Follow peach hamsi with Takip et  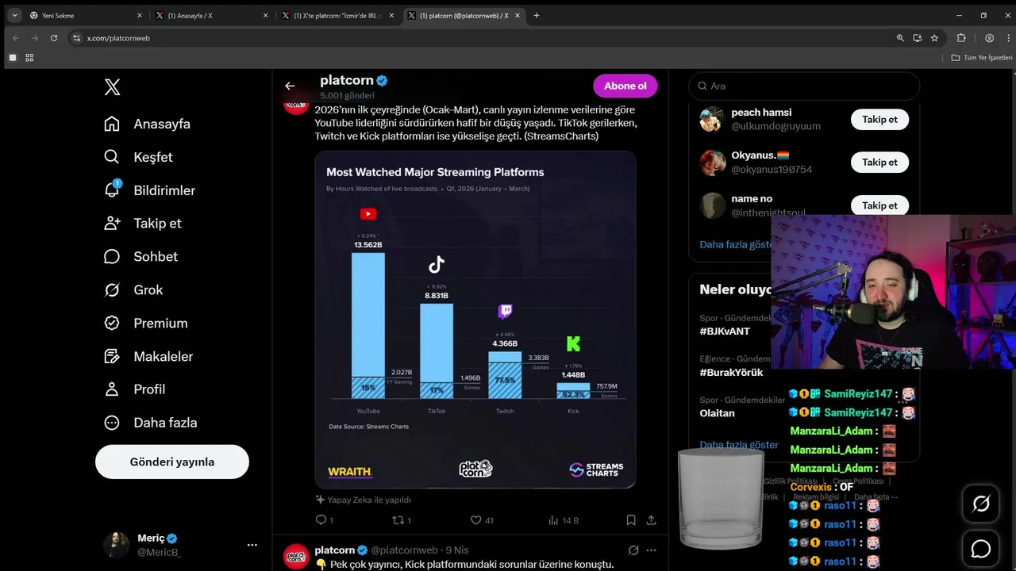point(879,119)
